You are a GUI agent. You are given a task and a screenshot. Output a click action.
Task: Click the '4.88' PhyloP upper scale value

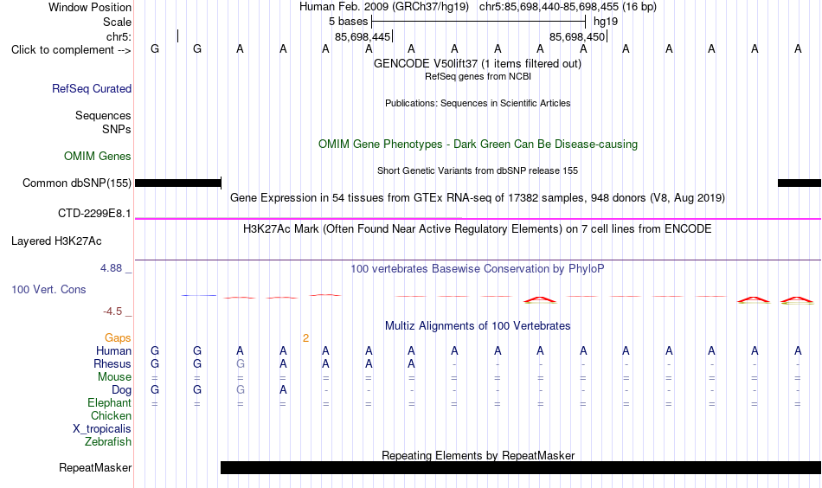[x=111, y=268]
